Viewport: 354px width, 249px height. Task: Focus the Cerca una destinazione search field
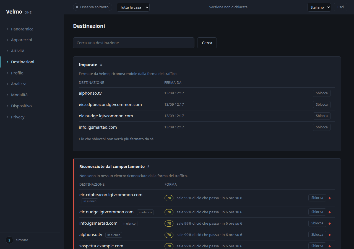[x=134, y=43]
